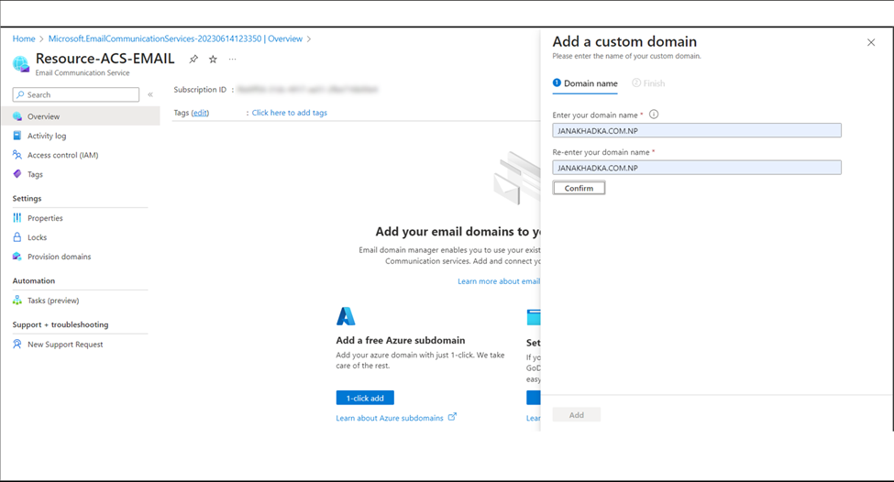Viewport: 894px width, 482px height.
Task: Confirm the entered domain name
Action: click(579, 188)
